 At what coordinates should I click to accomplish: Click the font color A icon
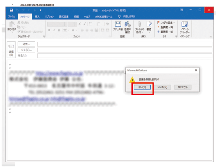click(x=73, y=30)
